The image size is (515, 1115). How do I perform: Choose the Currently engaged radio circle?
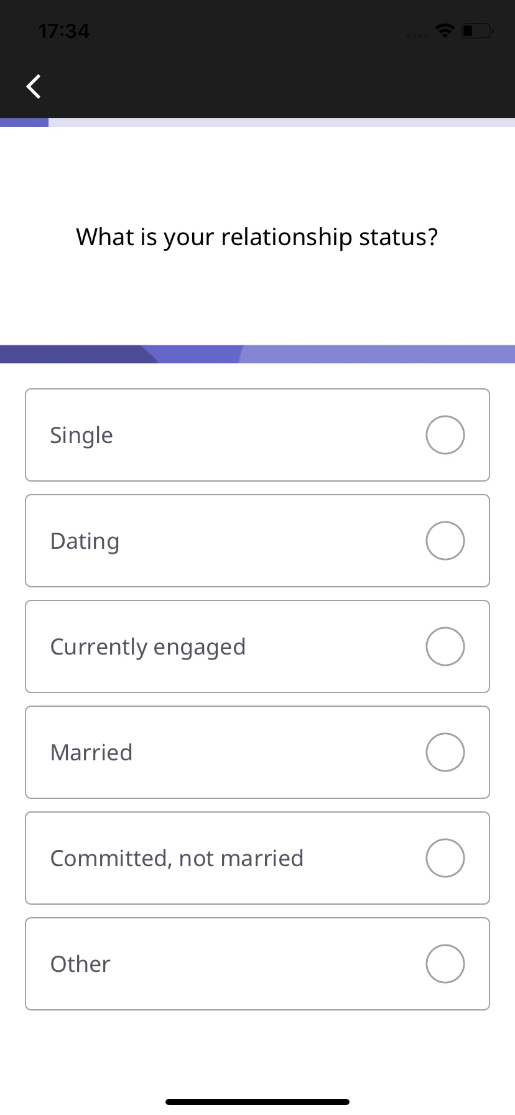(445, 646)
